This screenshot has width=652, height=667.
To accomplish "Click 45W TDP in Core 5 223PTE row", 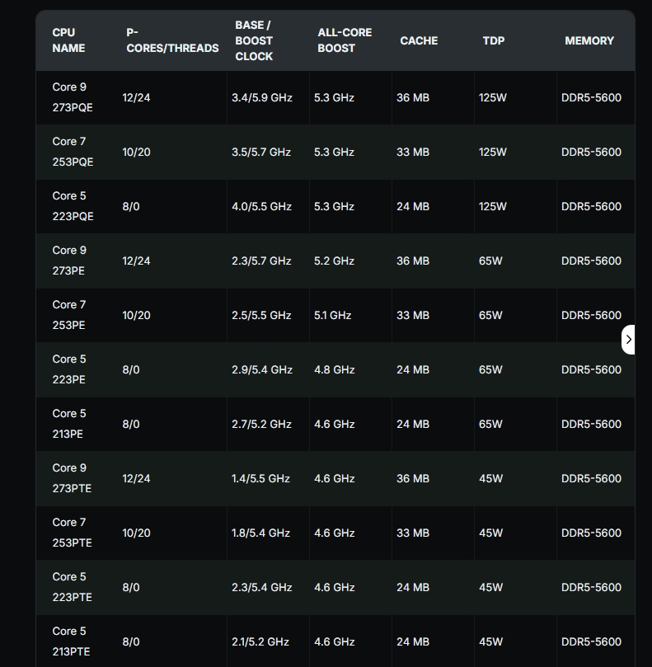I will click(490, 588).
